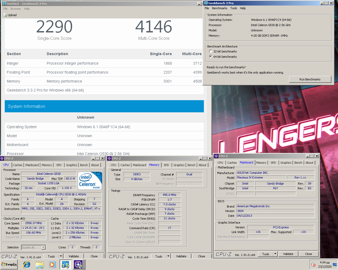The height and width of the screenshot is (270, 338).
Task: Open Mainboard tab in middle CPU-Z window
Action: coord(139,165)
